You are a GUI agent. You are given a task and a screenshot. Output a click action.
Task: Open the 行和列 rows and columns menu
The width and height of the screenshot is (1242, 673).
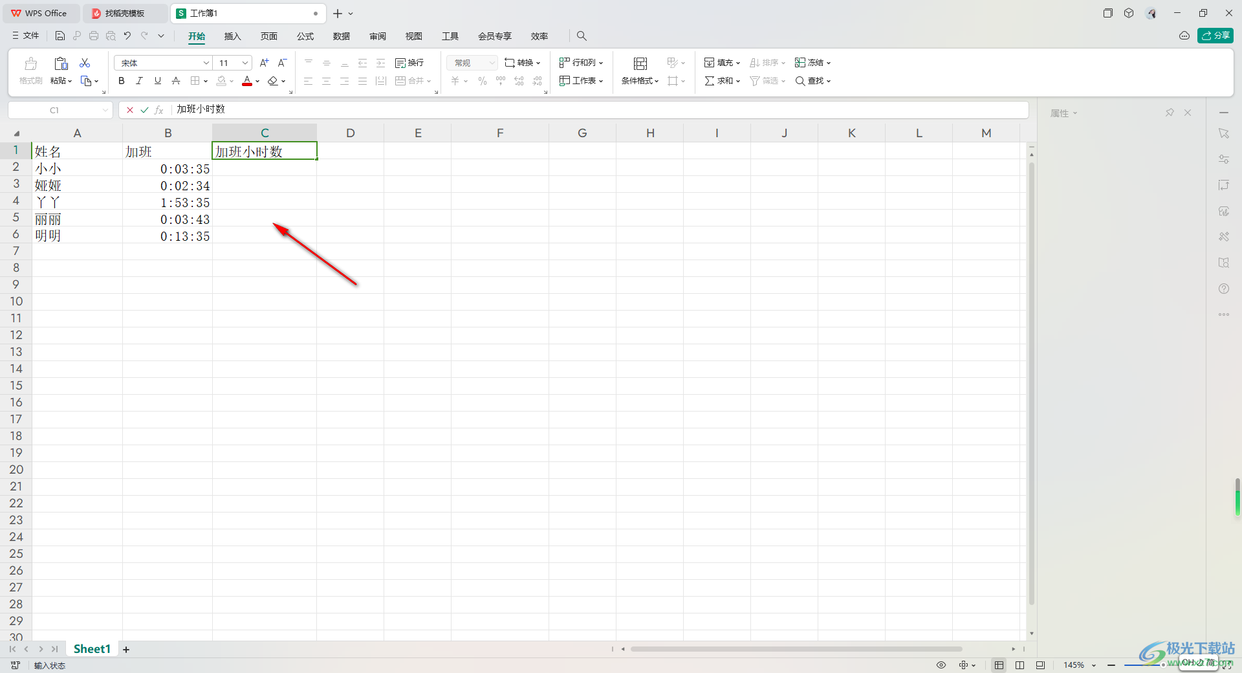click(581, 63)
